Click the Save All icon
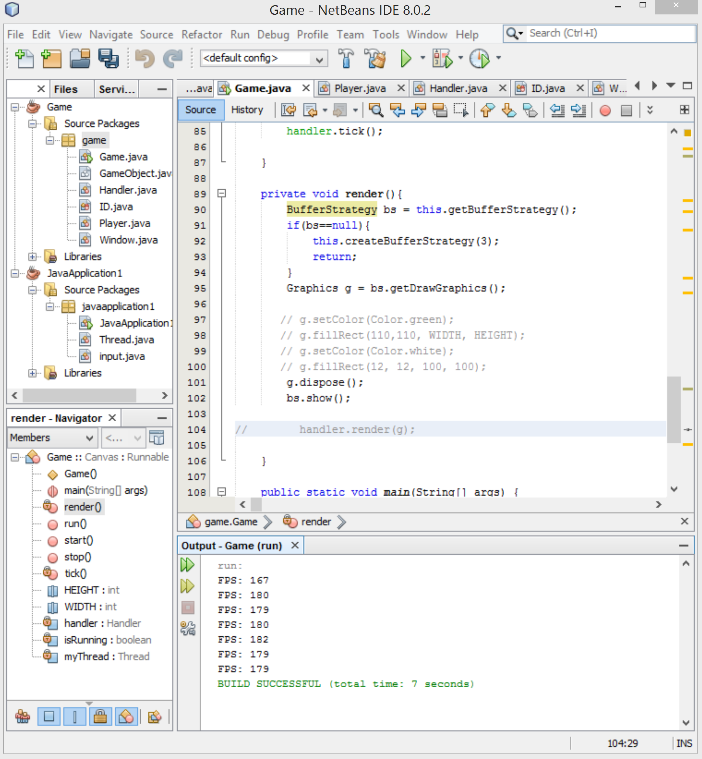Screen dimensions: 702x759 108,58
